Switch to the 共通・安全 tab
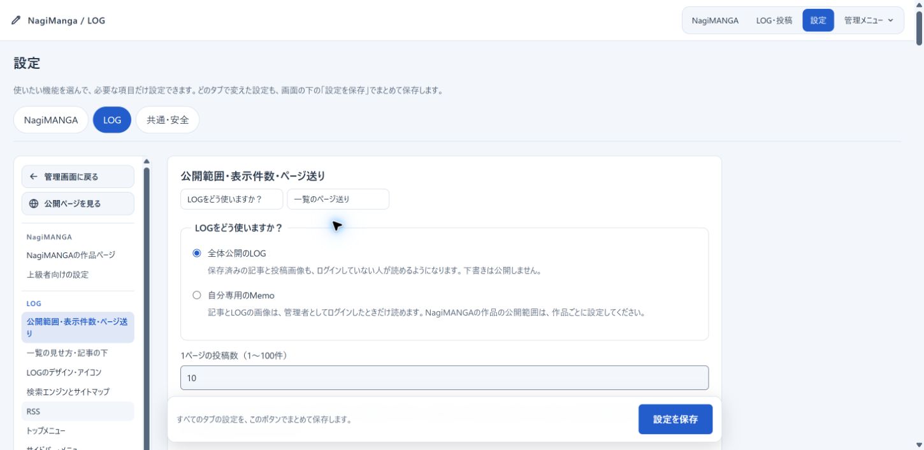The height and width of the screenshot is (450, 924). click(168, 120)
